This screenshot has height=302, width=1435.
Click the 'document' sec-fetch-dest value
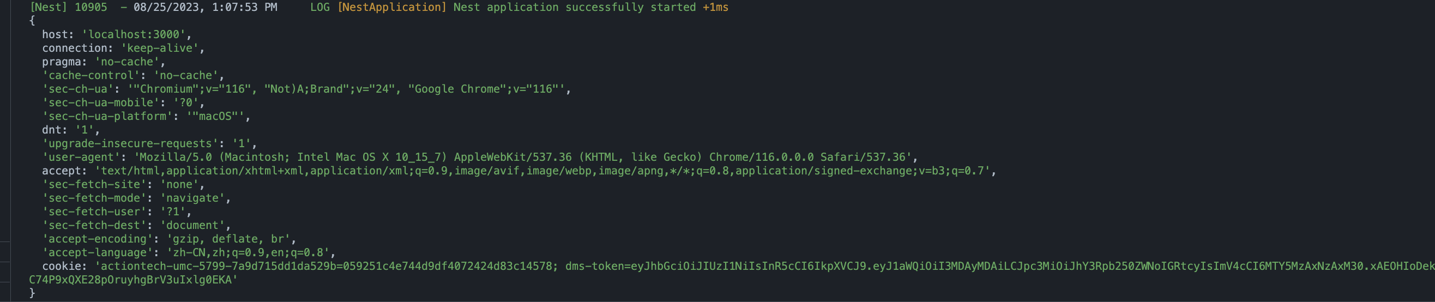pyautogui.click(x=192, y=225)
